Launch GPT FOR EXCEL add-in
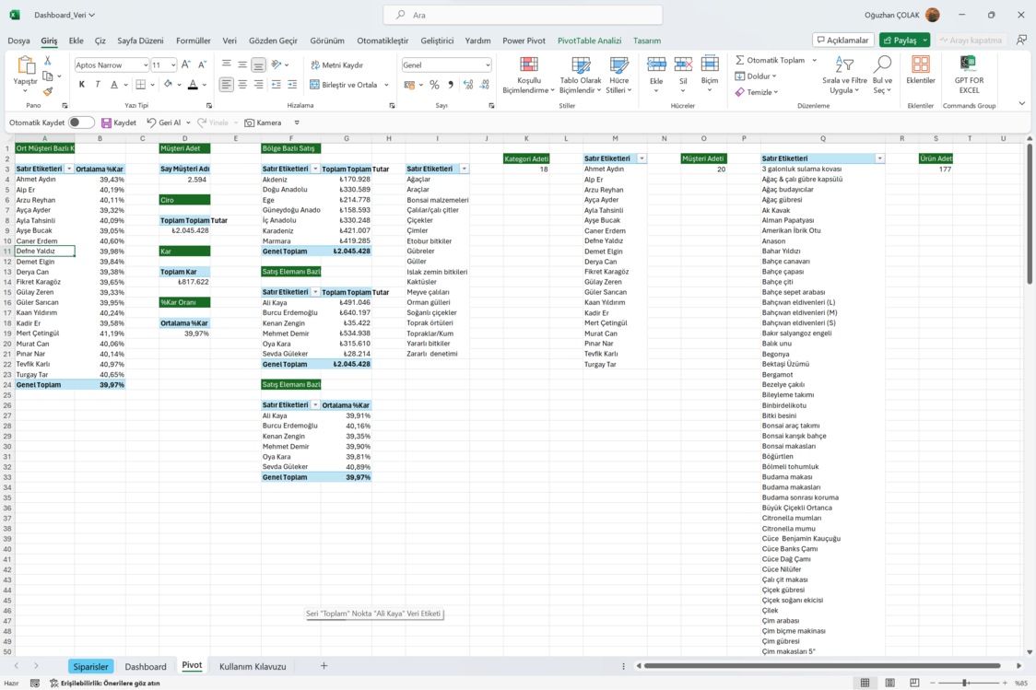The height and width of the screenshot is (690, 1036). pyautogui.click(x=969, y=75)
